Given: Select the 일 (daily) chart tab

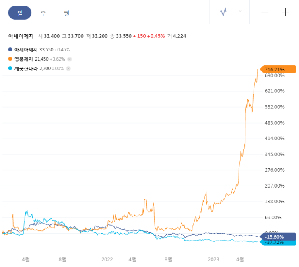Looking at the screenshot, I should (20, 13).
